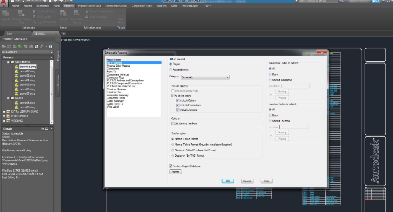The height and width of the screenshot is (212, 393).
Task: Open User Attributes tool
Action: tap(96, 17)
